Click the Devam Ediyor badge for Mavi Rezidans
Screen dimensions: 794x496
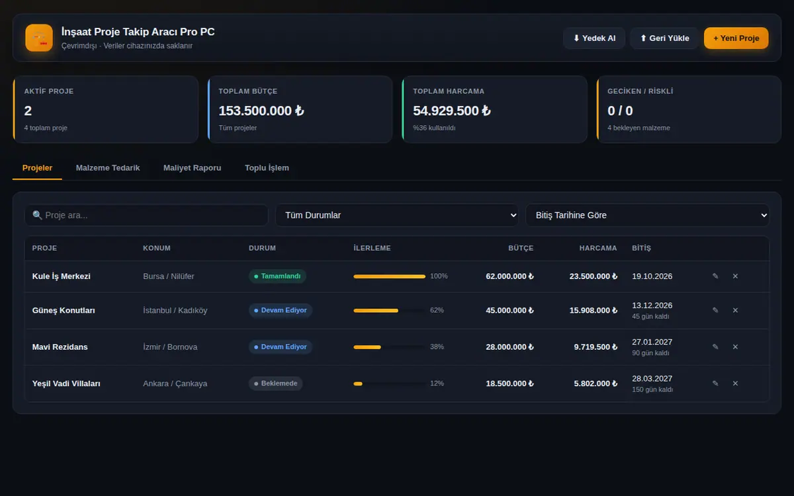(281, 347)
